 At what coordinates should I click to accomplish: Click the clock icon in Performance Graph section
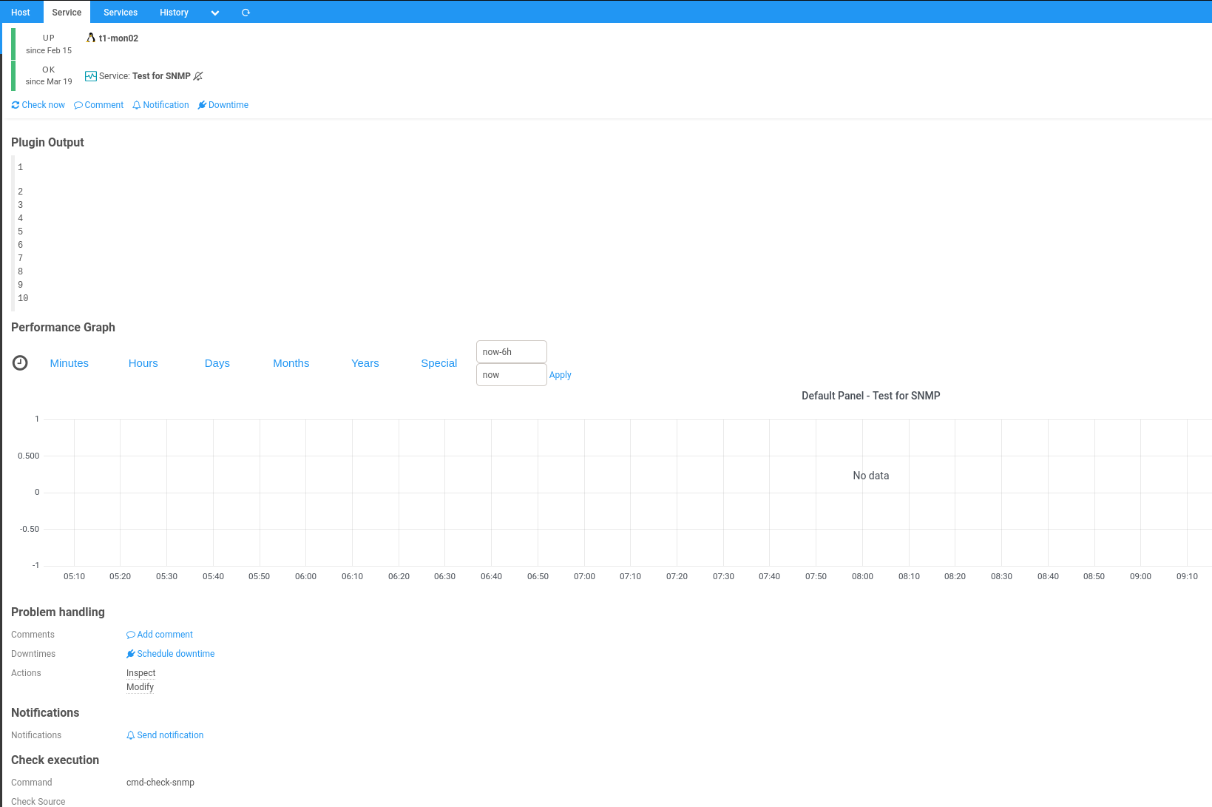[19, 362]
